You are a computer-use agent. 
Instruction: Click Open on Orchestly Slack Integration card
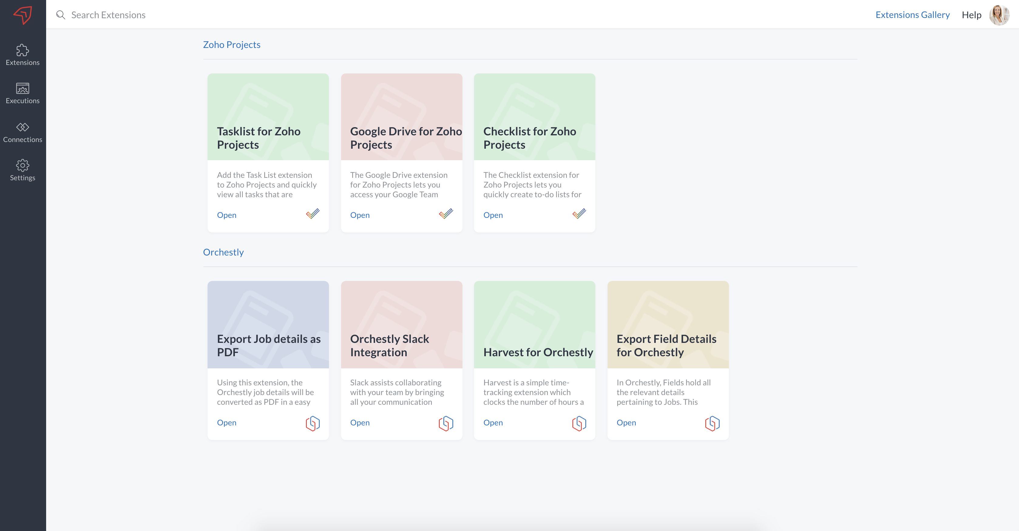360,423
